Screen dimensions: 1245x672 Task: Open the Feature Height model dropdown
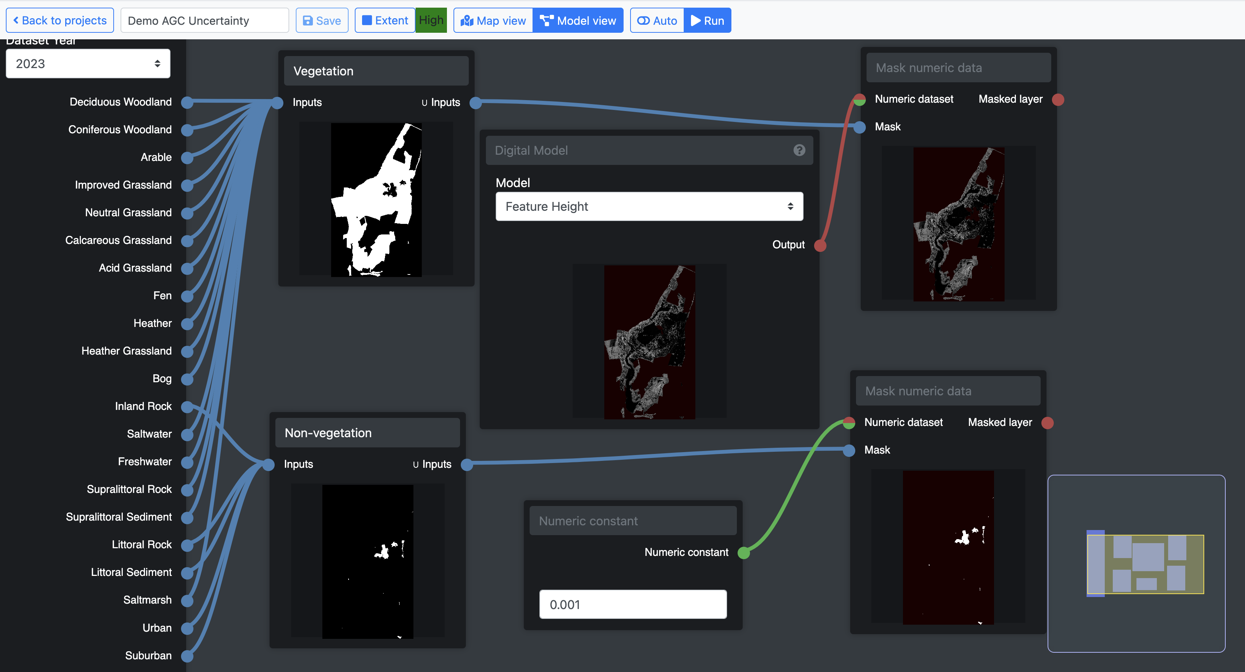pyautogui.click(x=649, y=207)
